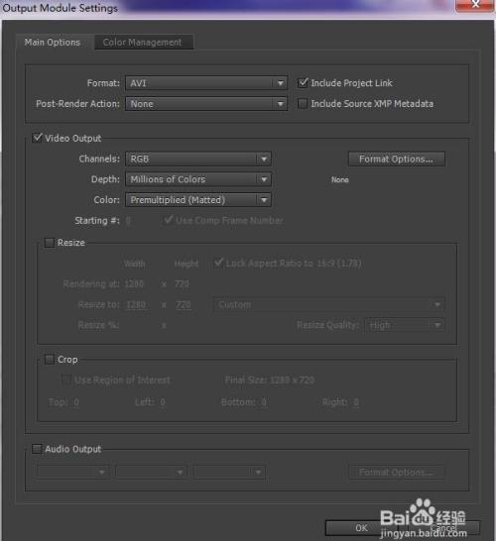Viewport: 496px width, 541px height.
Task: Click the Channels dropdown arrow icon
Action: tap(264, 160)
